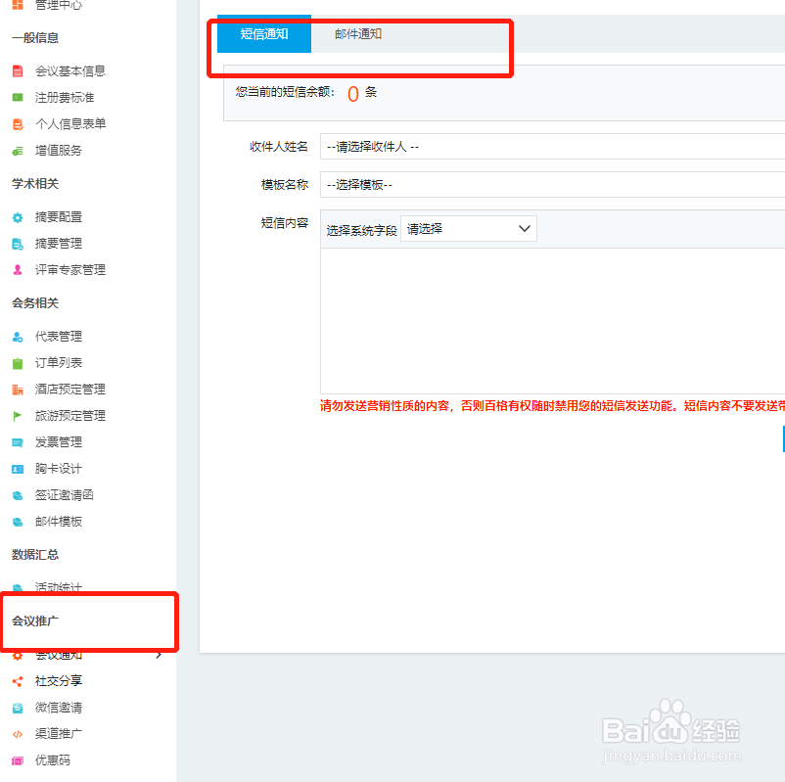Switch to the 短信通知 tab
785x782 pixels.
coord(264,32)
